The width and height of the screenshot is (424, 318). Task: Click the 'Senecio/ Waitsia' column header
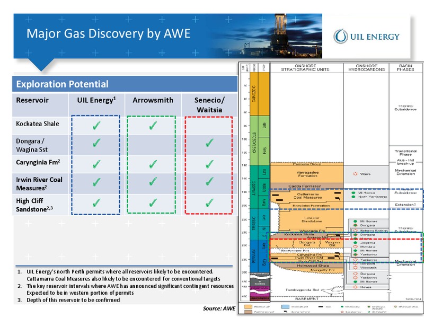(x=209, y=105)
